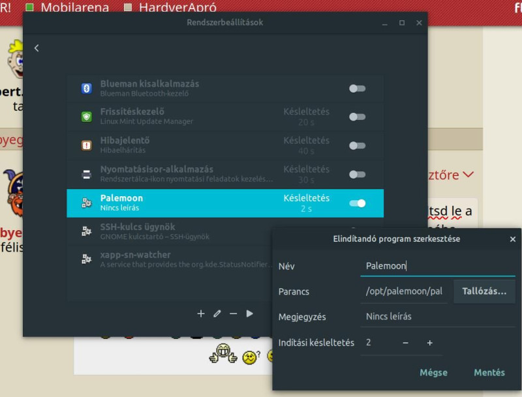Run the selected program with the play icon
Viewport: 522px width, 397px height.
[x=250, y=314]
